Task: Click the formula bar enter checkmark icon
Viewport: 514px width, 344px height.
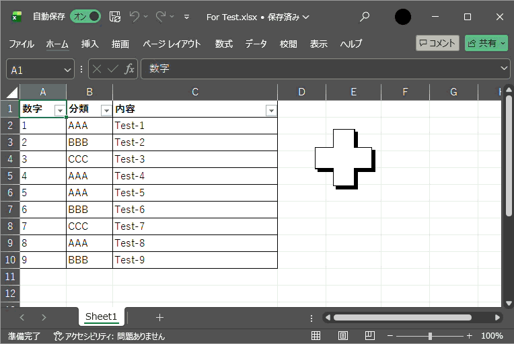Action: point(113,69)
